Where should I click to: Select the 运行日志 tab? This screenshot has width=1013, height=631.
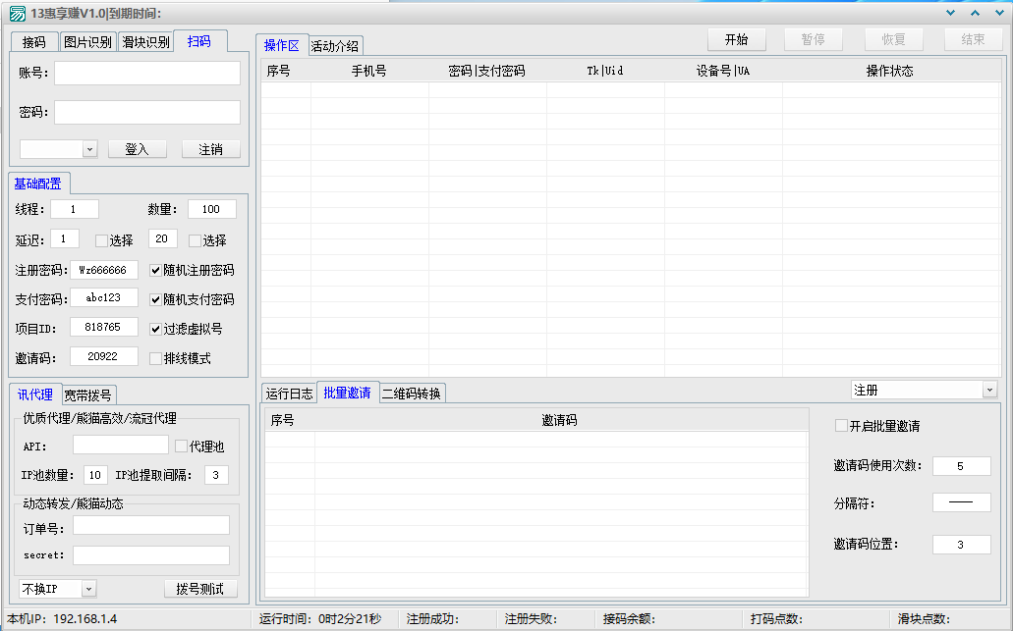click(x=289, y=394)
